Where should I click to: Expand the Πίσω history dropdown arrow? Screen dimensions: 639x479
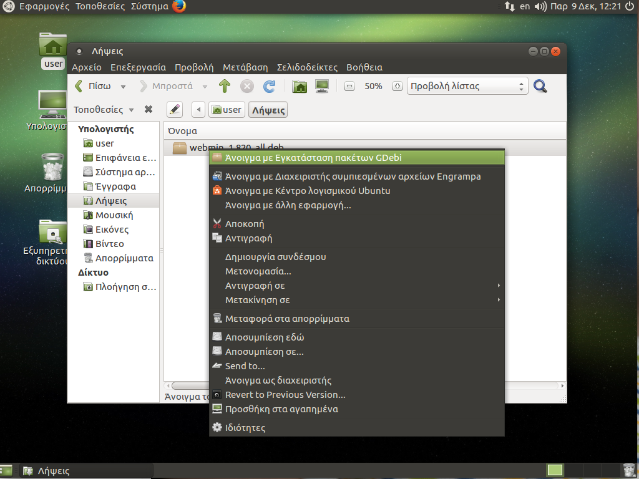click(124, 87)
